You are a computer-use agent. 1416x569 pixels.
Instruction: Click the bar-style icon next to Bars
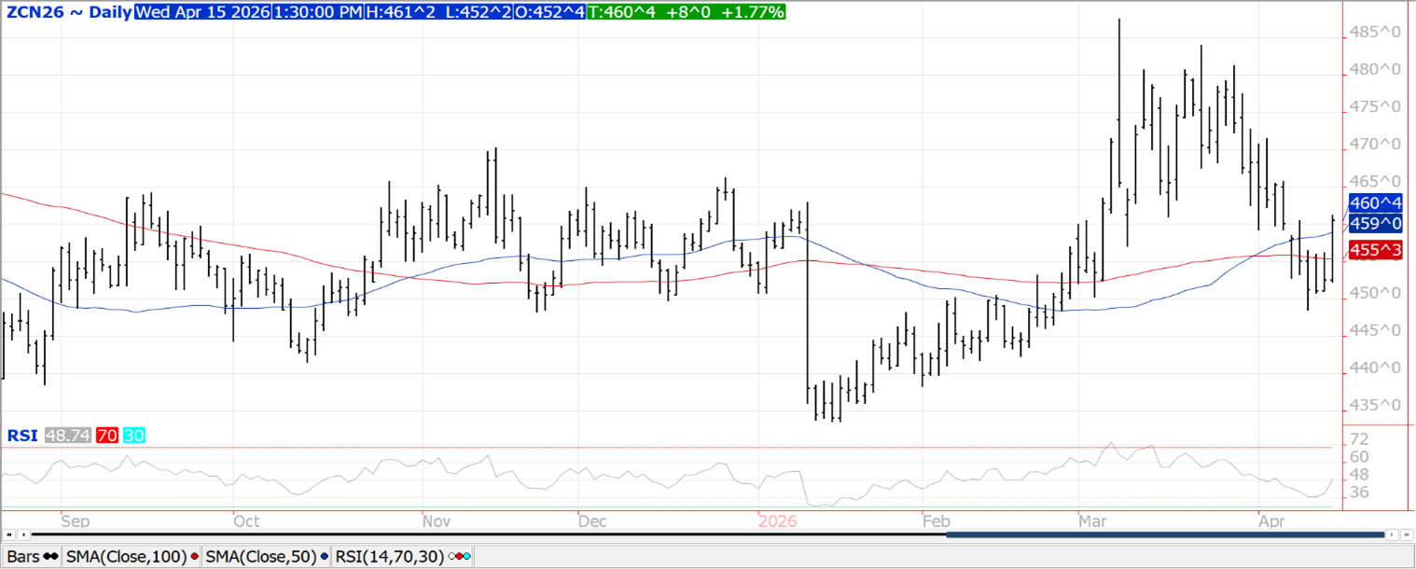(x=50, y=557)
